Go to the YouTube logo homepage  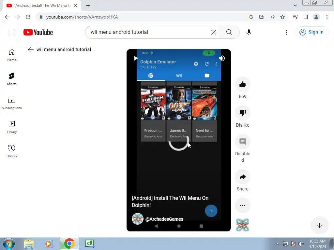pos(38,32)
